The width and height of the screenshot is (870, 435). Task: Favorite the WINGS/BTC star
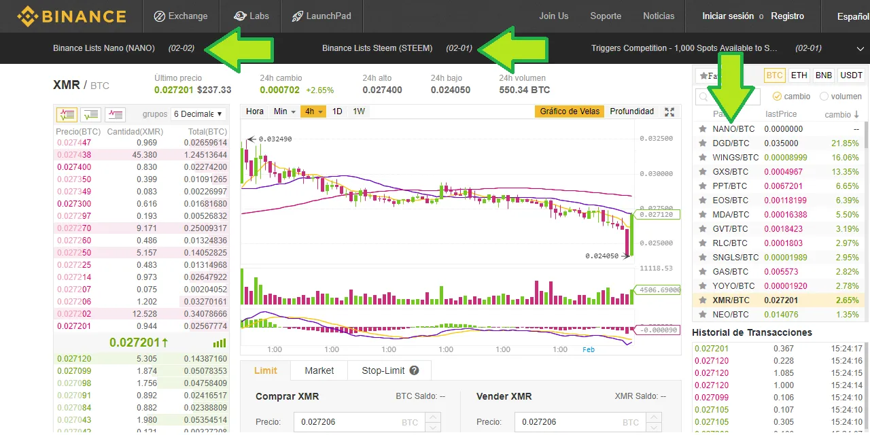703,157
